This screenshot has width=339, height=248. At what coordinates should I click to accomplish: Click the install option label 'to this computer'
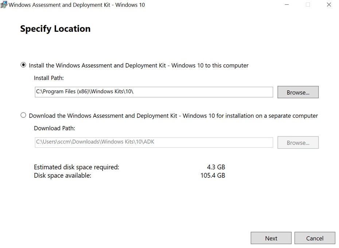[227, 66]
